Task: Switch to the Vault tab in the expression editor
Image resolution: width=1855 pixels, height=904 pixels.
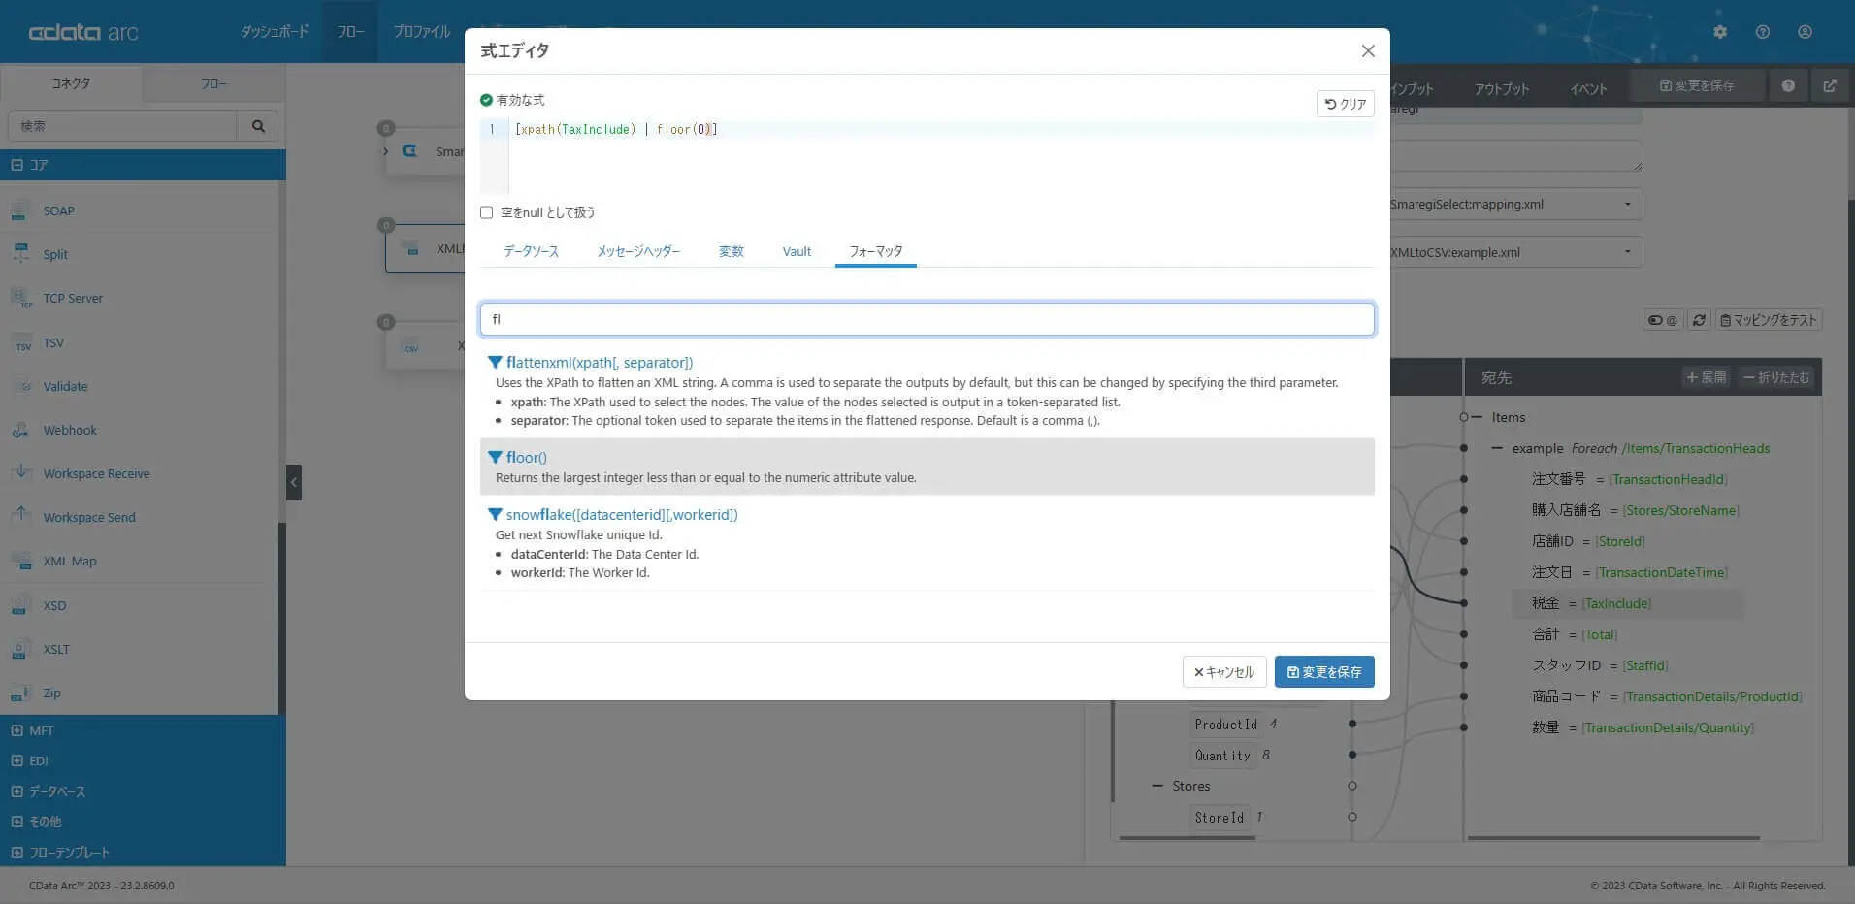Action: [x=796, y=251]
